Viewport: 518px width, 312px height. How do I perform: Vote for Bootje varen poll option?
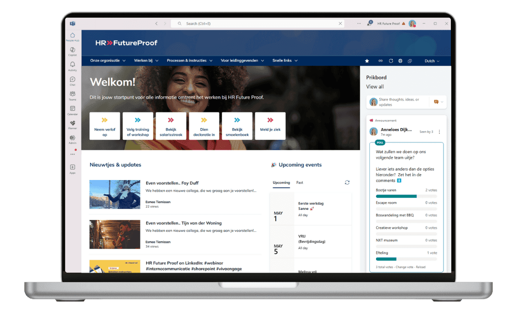406,192
